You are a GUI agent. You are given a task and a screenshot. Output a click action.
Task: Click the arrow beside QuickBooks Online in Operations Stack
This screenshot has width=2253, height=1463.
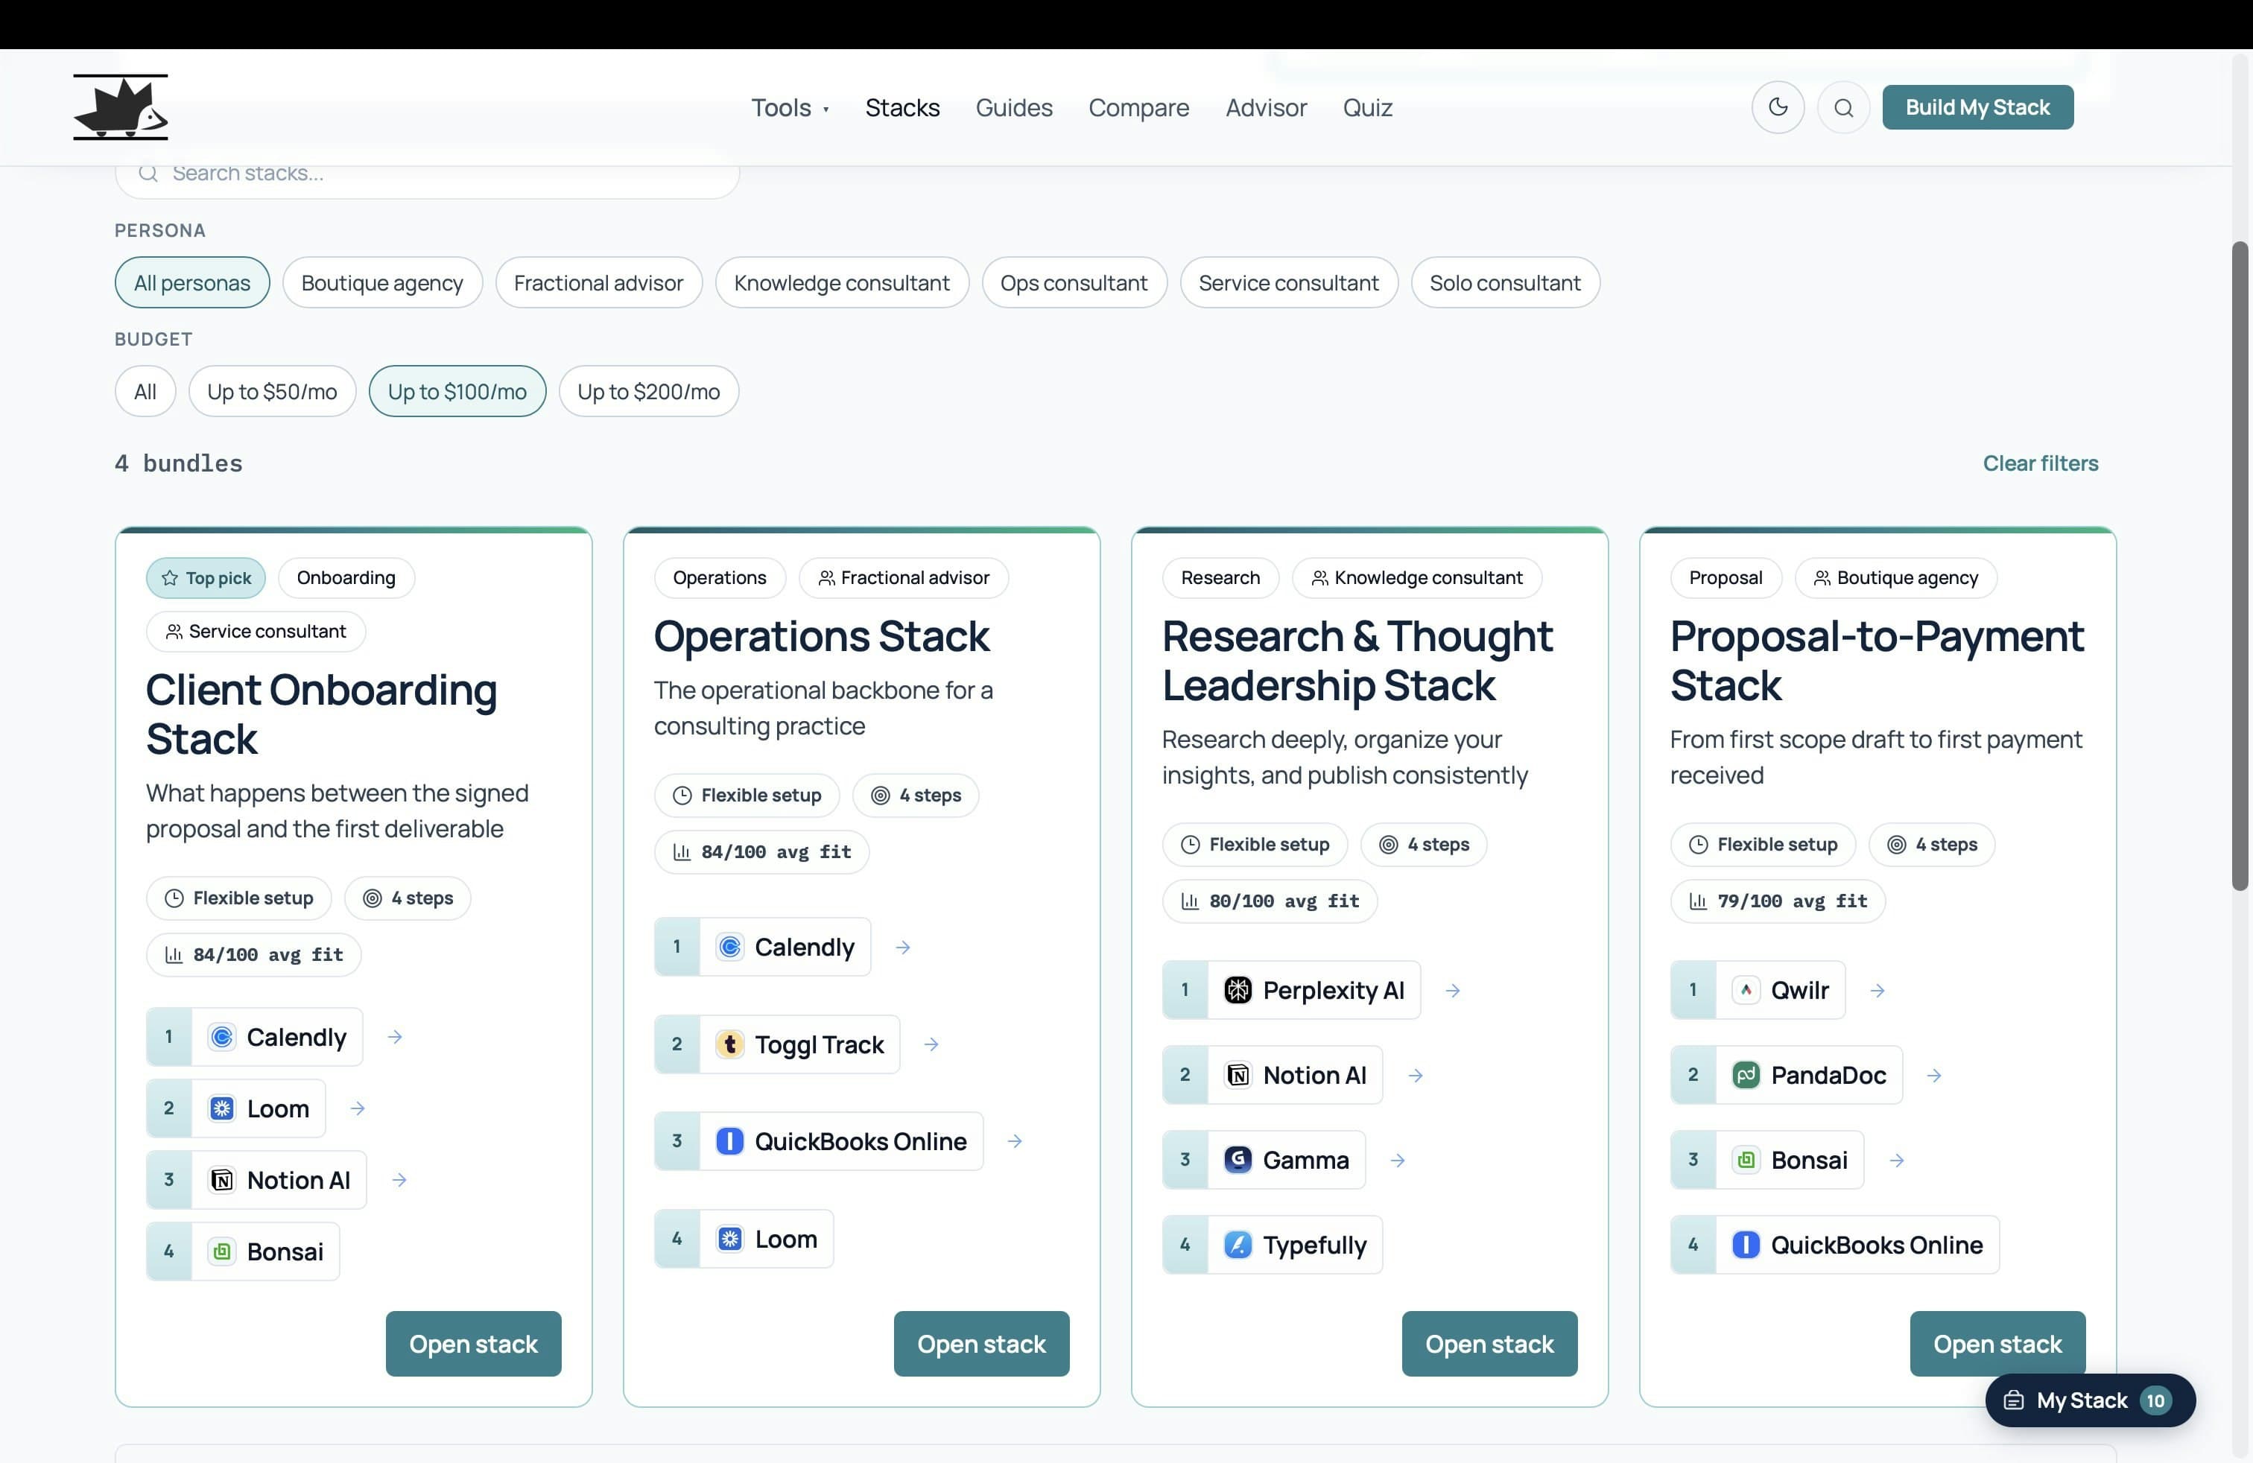(1015, 1141)
